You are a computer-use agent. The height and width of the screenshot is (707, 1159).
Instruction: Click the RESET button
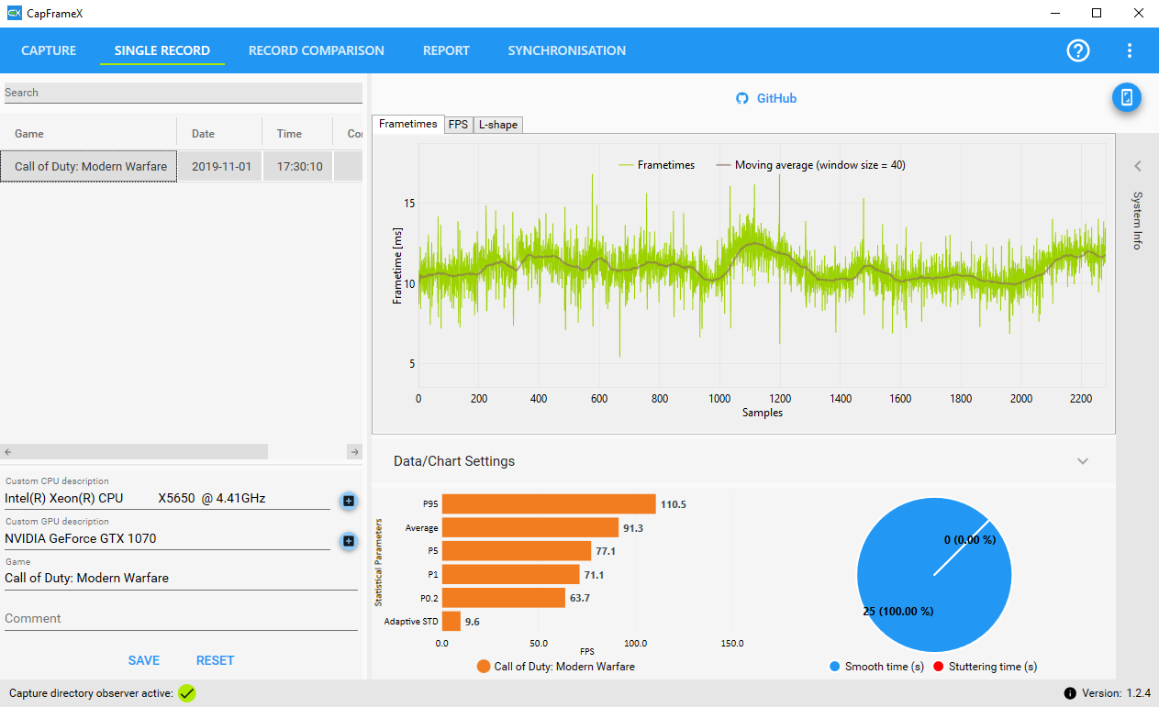point(216,660)
